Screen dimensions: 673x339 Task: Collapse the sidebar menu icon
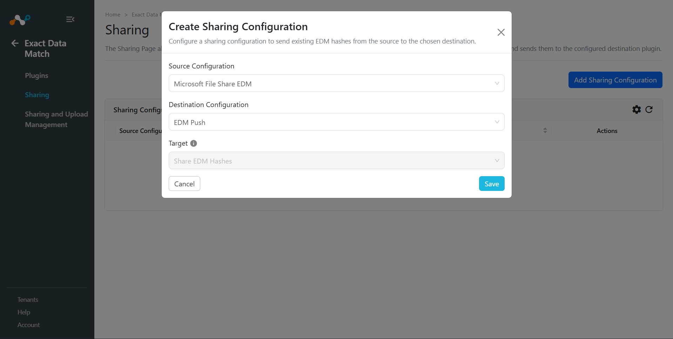(70, 19)
